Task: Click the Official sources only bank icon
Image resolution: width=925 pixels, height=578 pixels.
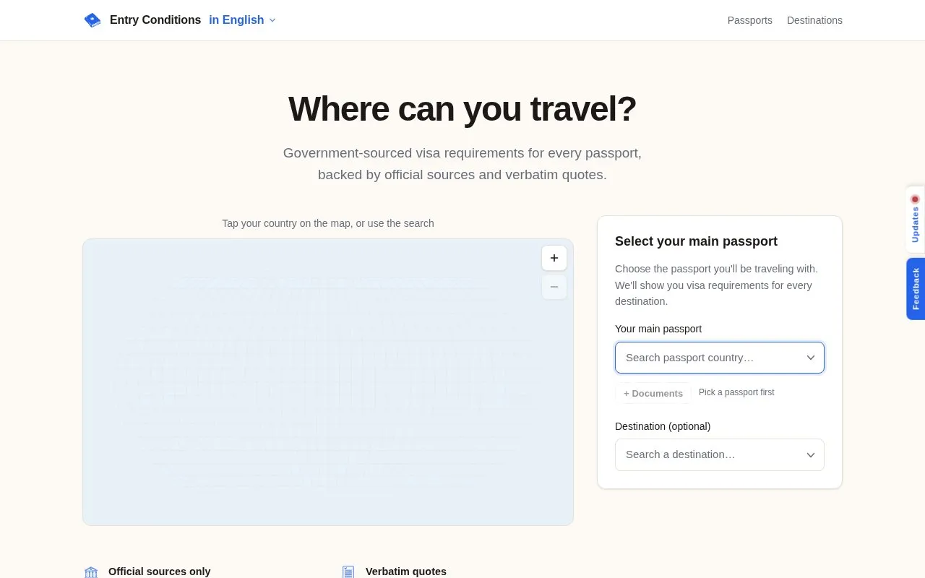Action: click(91, 572)
